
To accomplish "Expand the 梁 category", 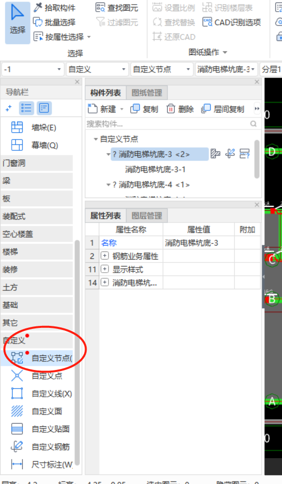I will (37, 180).
